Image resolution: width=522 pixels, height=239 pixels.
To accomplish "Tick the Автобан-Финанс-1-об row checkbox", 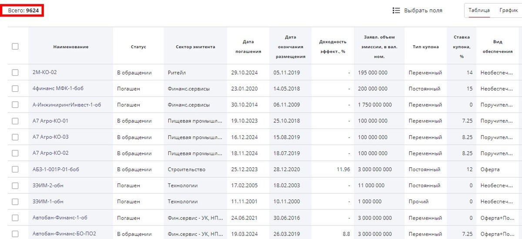I will coord(15,218).
